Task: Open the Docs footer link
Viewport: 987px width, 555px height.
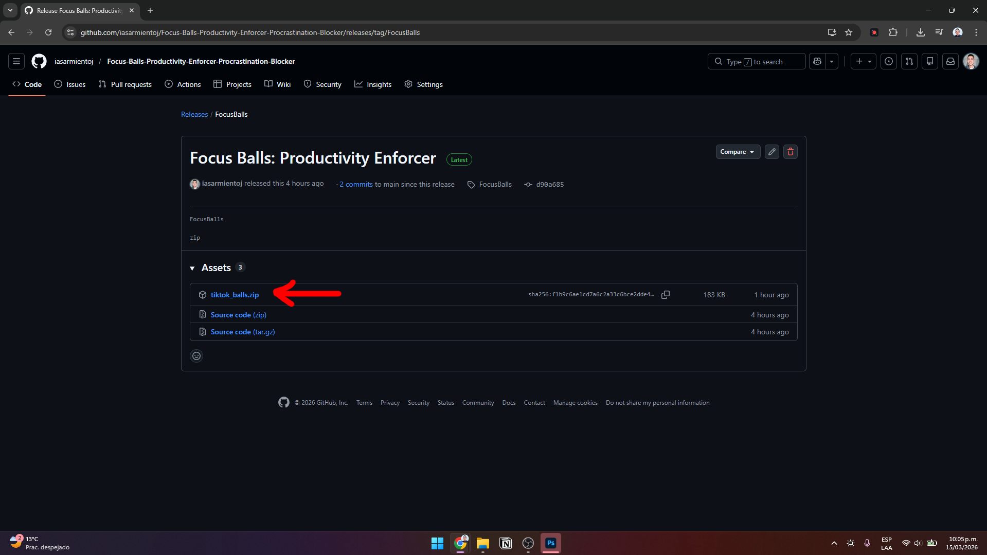Action: [x=509, y=403]
